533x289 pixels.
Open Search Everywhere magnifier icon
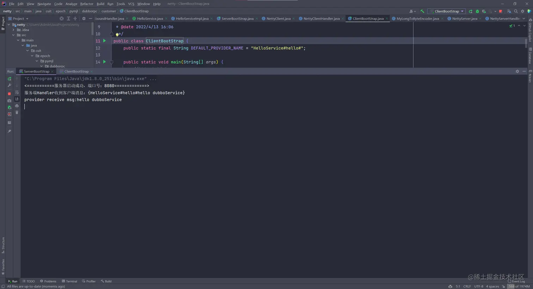coord(516,11)
